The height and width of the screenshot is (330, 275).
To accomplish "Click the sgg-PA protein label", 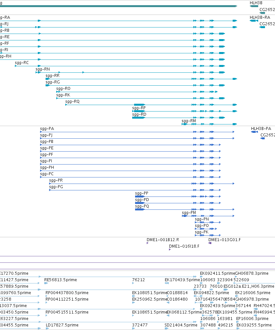I will pyautogui.click(x=47, y=129).
